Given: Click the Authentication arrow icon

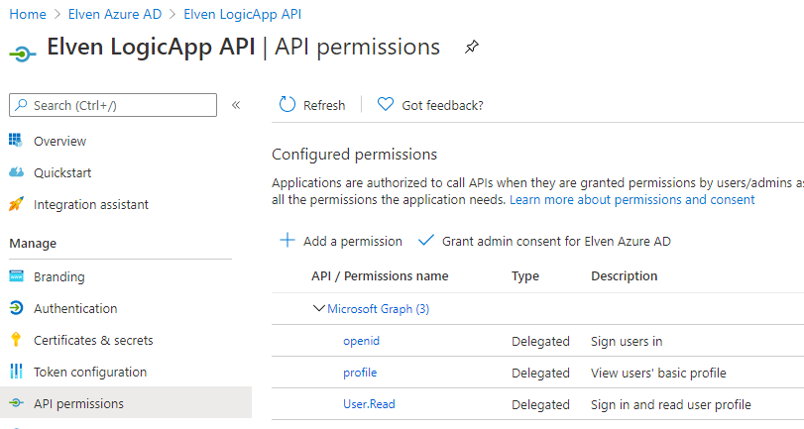Looking at the screenshot, I should pos(16,308).
